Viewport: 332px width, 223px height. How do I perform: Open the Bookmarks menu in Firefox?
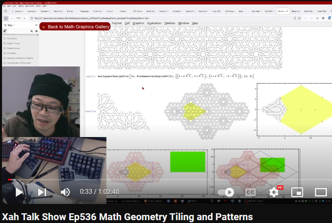(30, 6)
